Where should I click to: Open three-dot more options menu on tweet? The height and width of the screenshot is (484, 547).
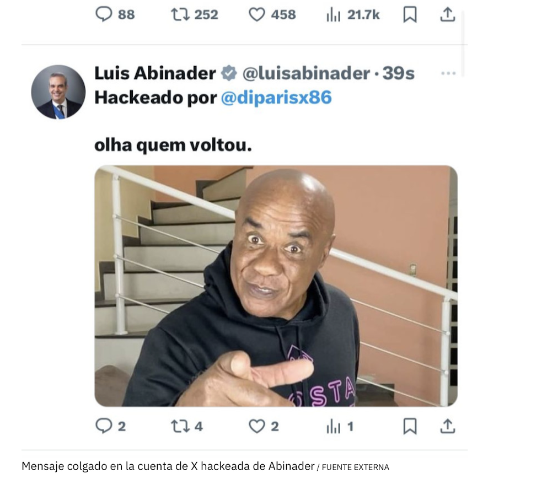[448, 73]
